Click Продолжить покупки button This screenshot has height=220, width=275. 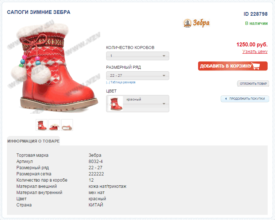245,99
